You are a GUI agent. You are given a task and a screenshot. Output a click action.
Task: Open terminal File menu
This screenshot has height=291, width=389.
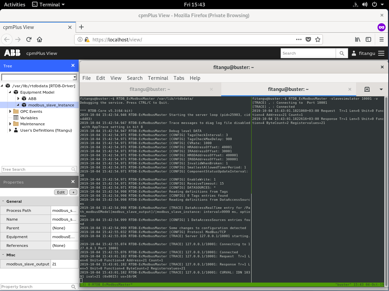[86, 78]
